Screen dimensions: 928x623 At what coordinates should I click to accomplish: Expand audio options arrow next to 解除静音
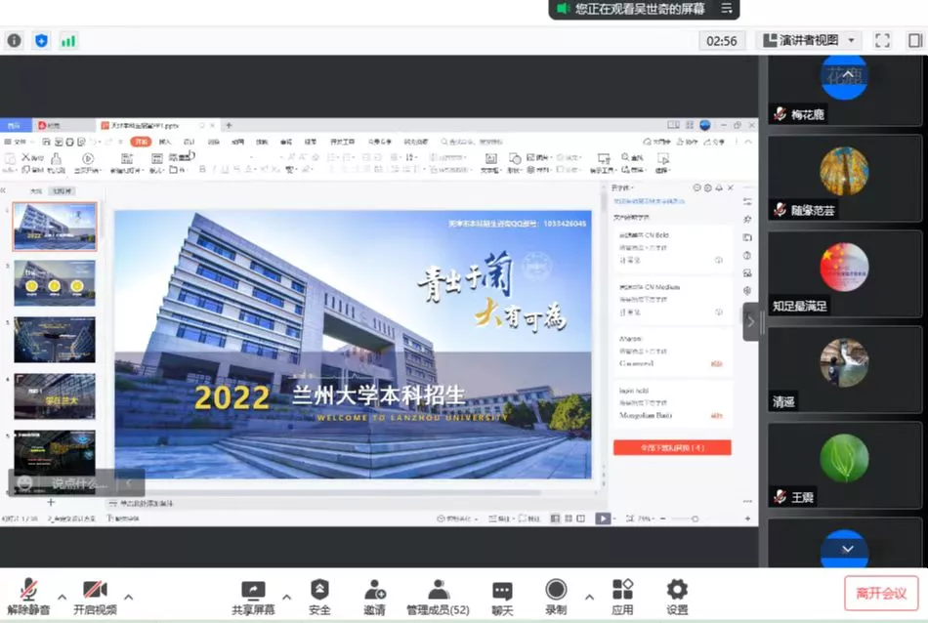(x=63, y=597)
